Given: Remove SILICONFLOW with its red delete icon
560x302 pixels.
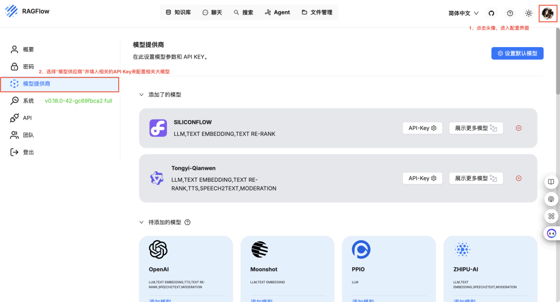Looking at the screenshot, I should 519,128.
